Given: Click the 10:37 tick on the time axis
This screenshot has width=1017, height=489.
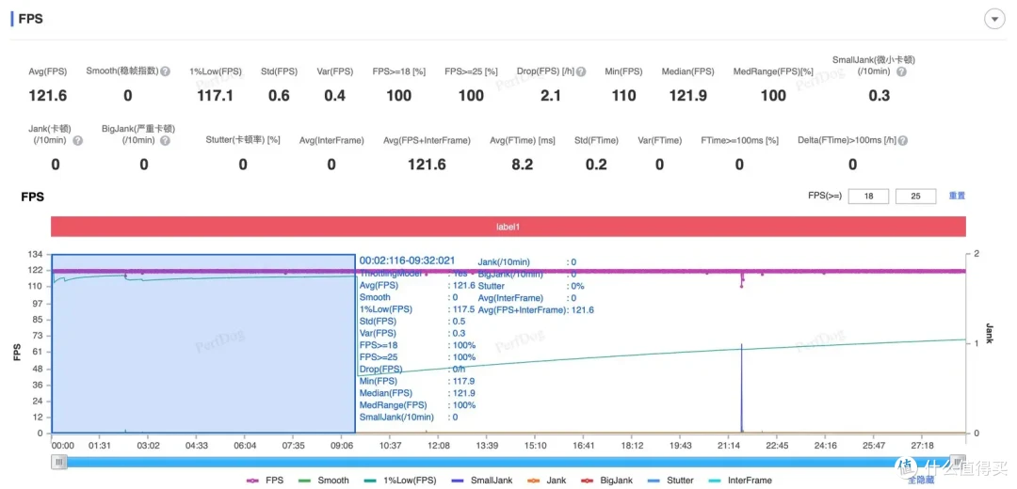Looking at the screenshot, I should click(391, 447).
